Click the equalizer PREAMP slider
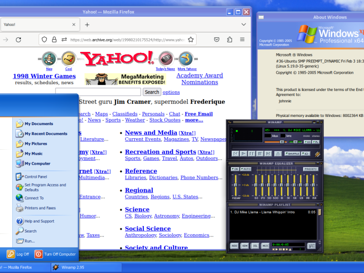364x273 pixels. click(x=235, y=185)
